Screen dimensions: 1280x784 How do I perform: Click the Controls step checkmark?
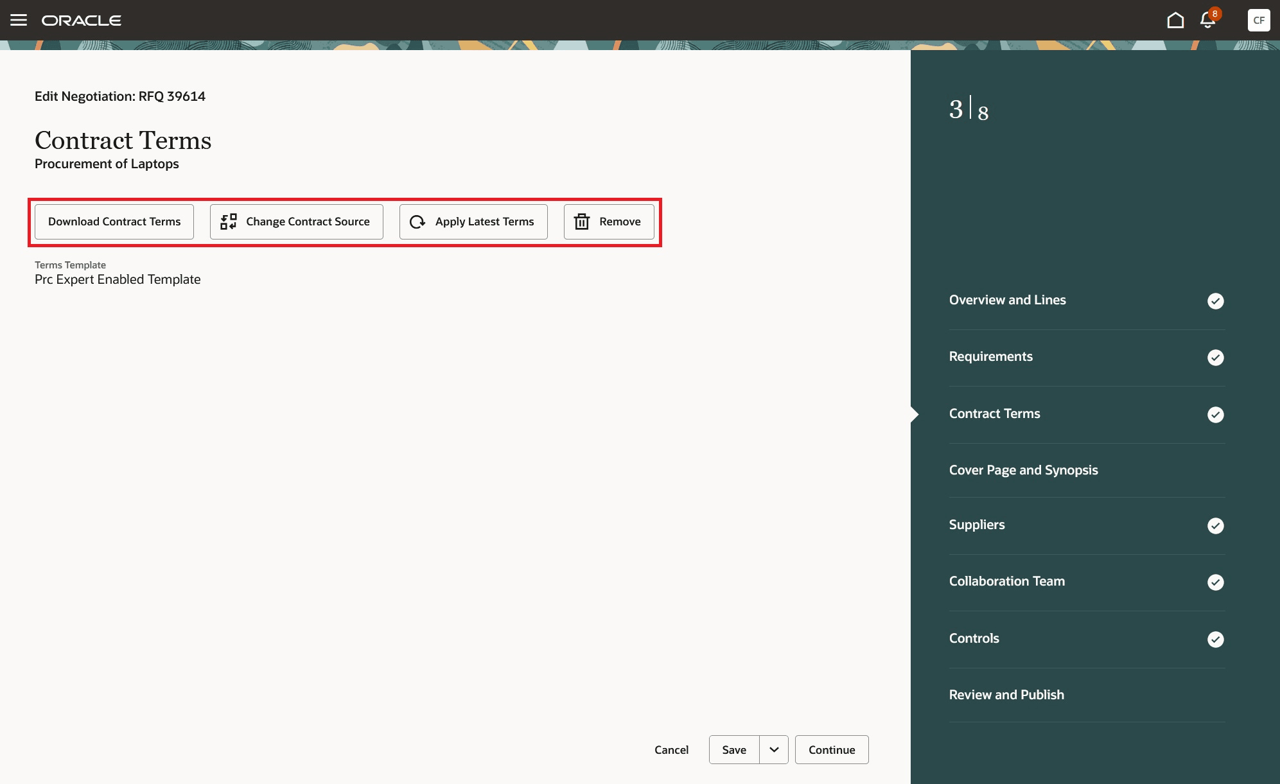click(1215, 639)
